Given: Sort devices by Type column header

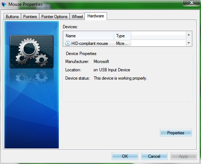Looking at the screenshot, I should pos(122,36).
